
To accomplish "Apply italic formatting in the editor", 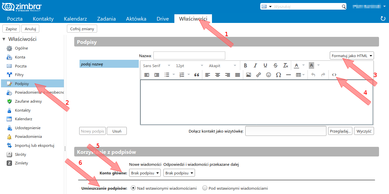I will [255, 65].
